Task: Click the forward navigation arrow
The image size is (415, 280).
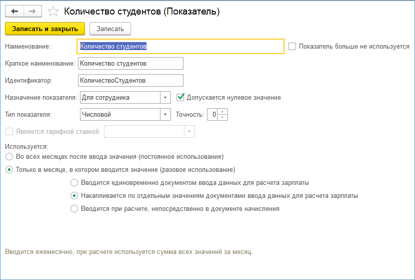Action: click(32, 11)
